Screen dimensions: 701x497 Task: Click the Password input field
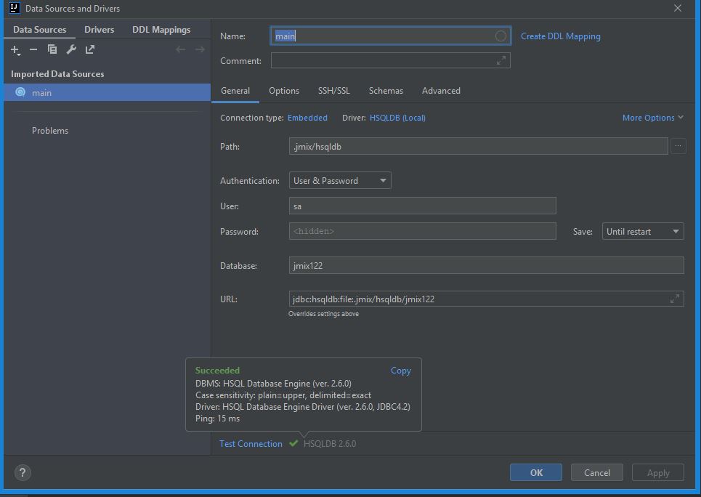point(423,231)
